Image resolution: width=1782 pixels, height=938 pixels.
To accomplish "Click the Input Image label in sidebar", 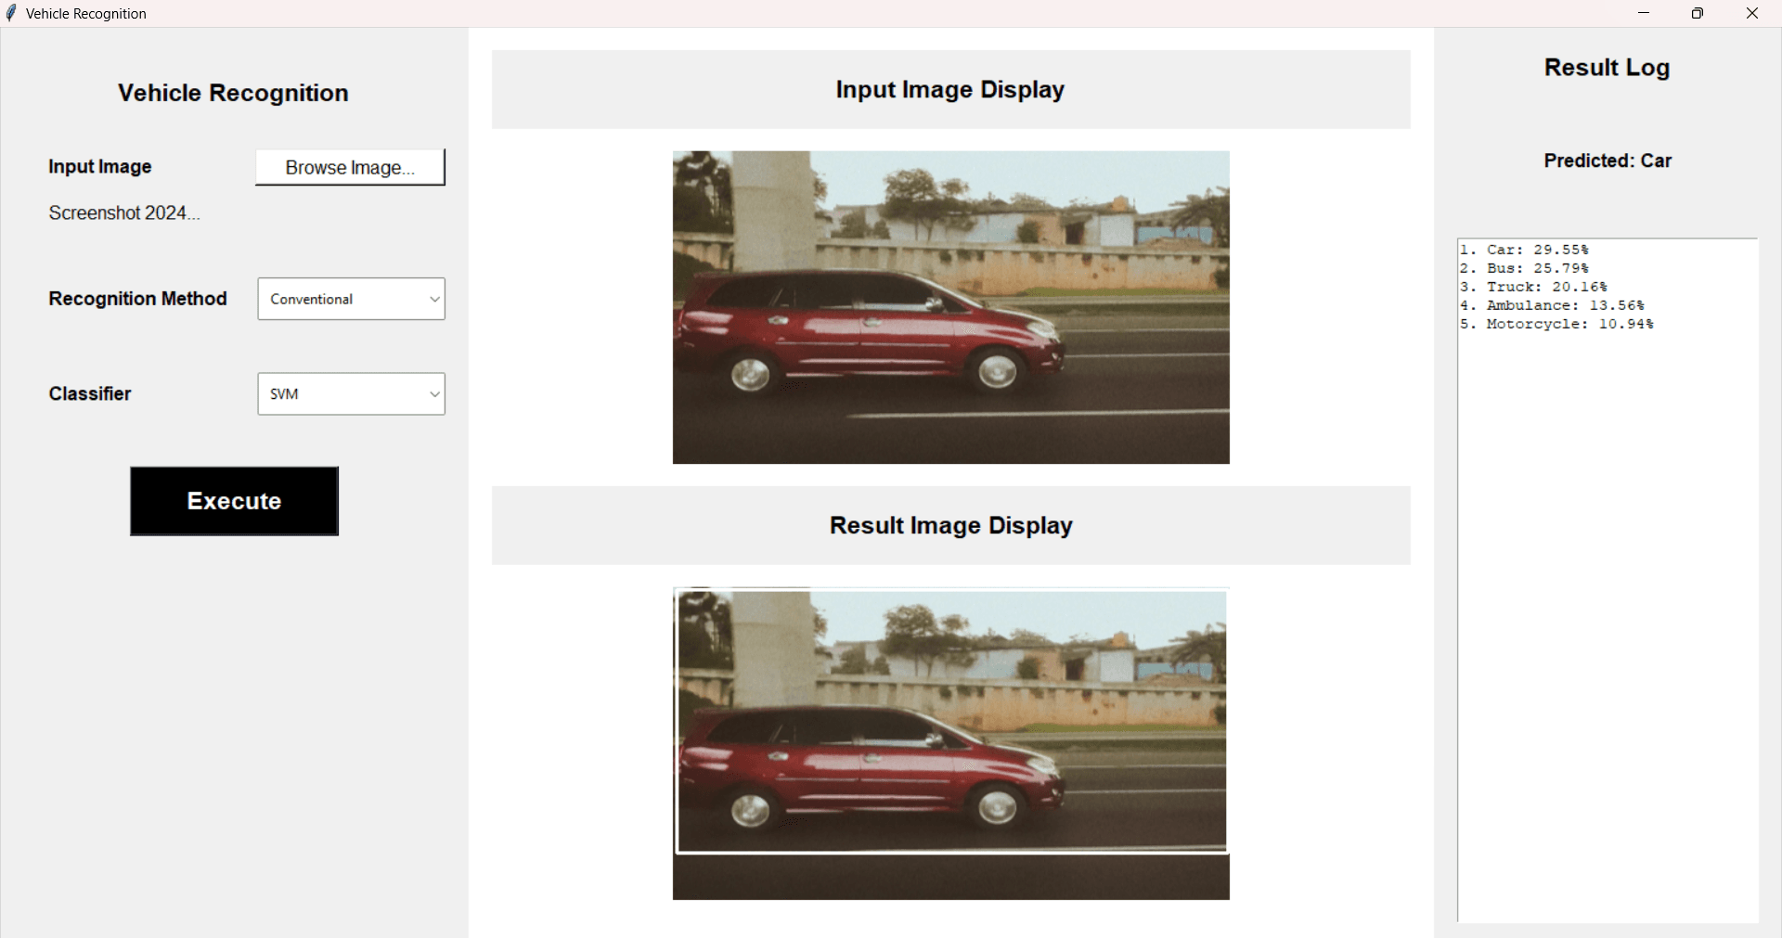I will [99, 167].
